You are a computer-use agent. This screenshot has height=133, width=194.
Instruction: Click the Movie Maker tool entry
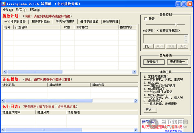[155, 95]
